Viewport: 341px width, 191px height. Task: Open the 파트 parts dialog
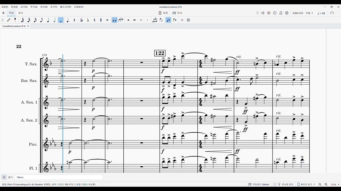(163, 13)
